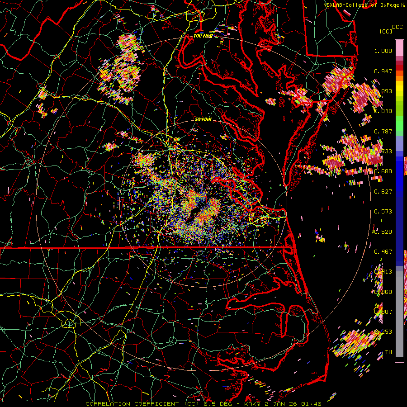Click the 0.947 value on the legend

[x=383, y=71]
